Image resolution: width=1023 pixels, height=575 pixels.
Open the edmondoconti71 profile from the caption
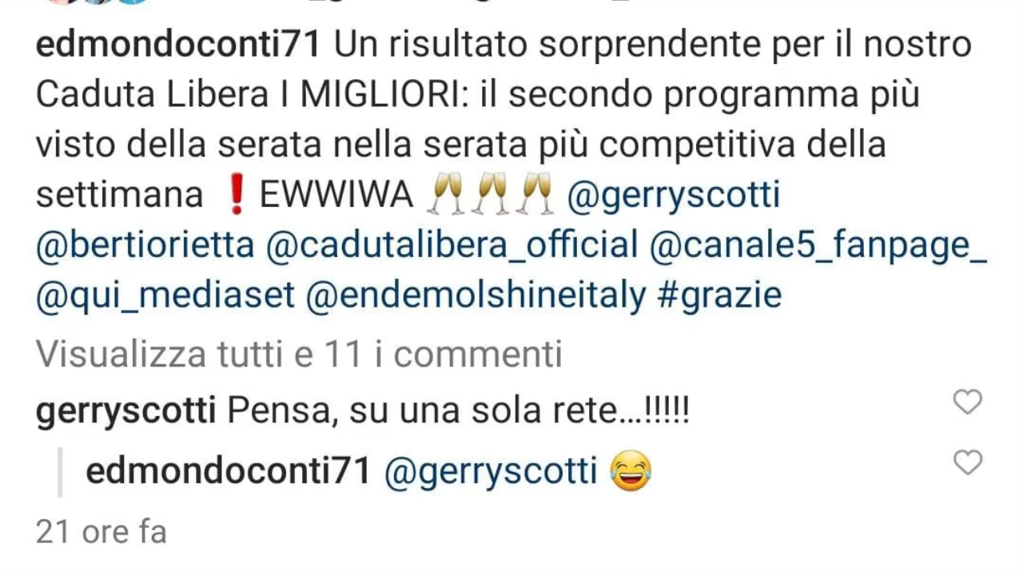(x=178, y=46)
